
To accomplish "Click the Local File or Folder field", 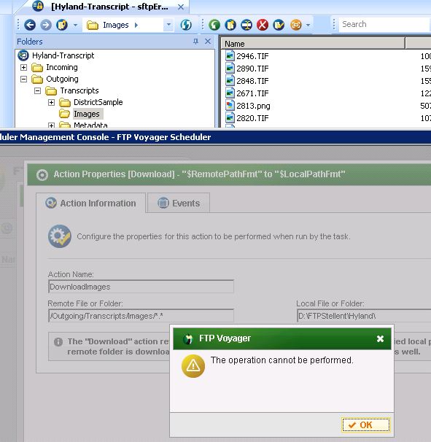I will 364,316.
